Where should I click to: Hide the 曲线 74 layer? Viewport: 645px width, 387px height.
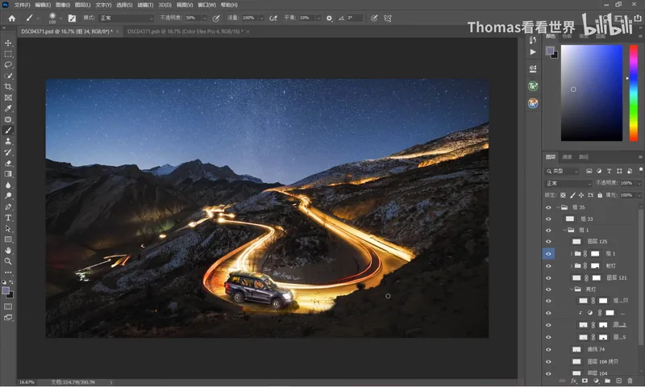click(548, 350)
